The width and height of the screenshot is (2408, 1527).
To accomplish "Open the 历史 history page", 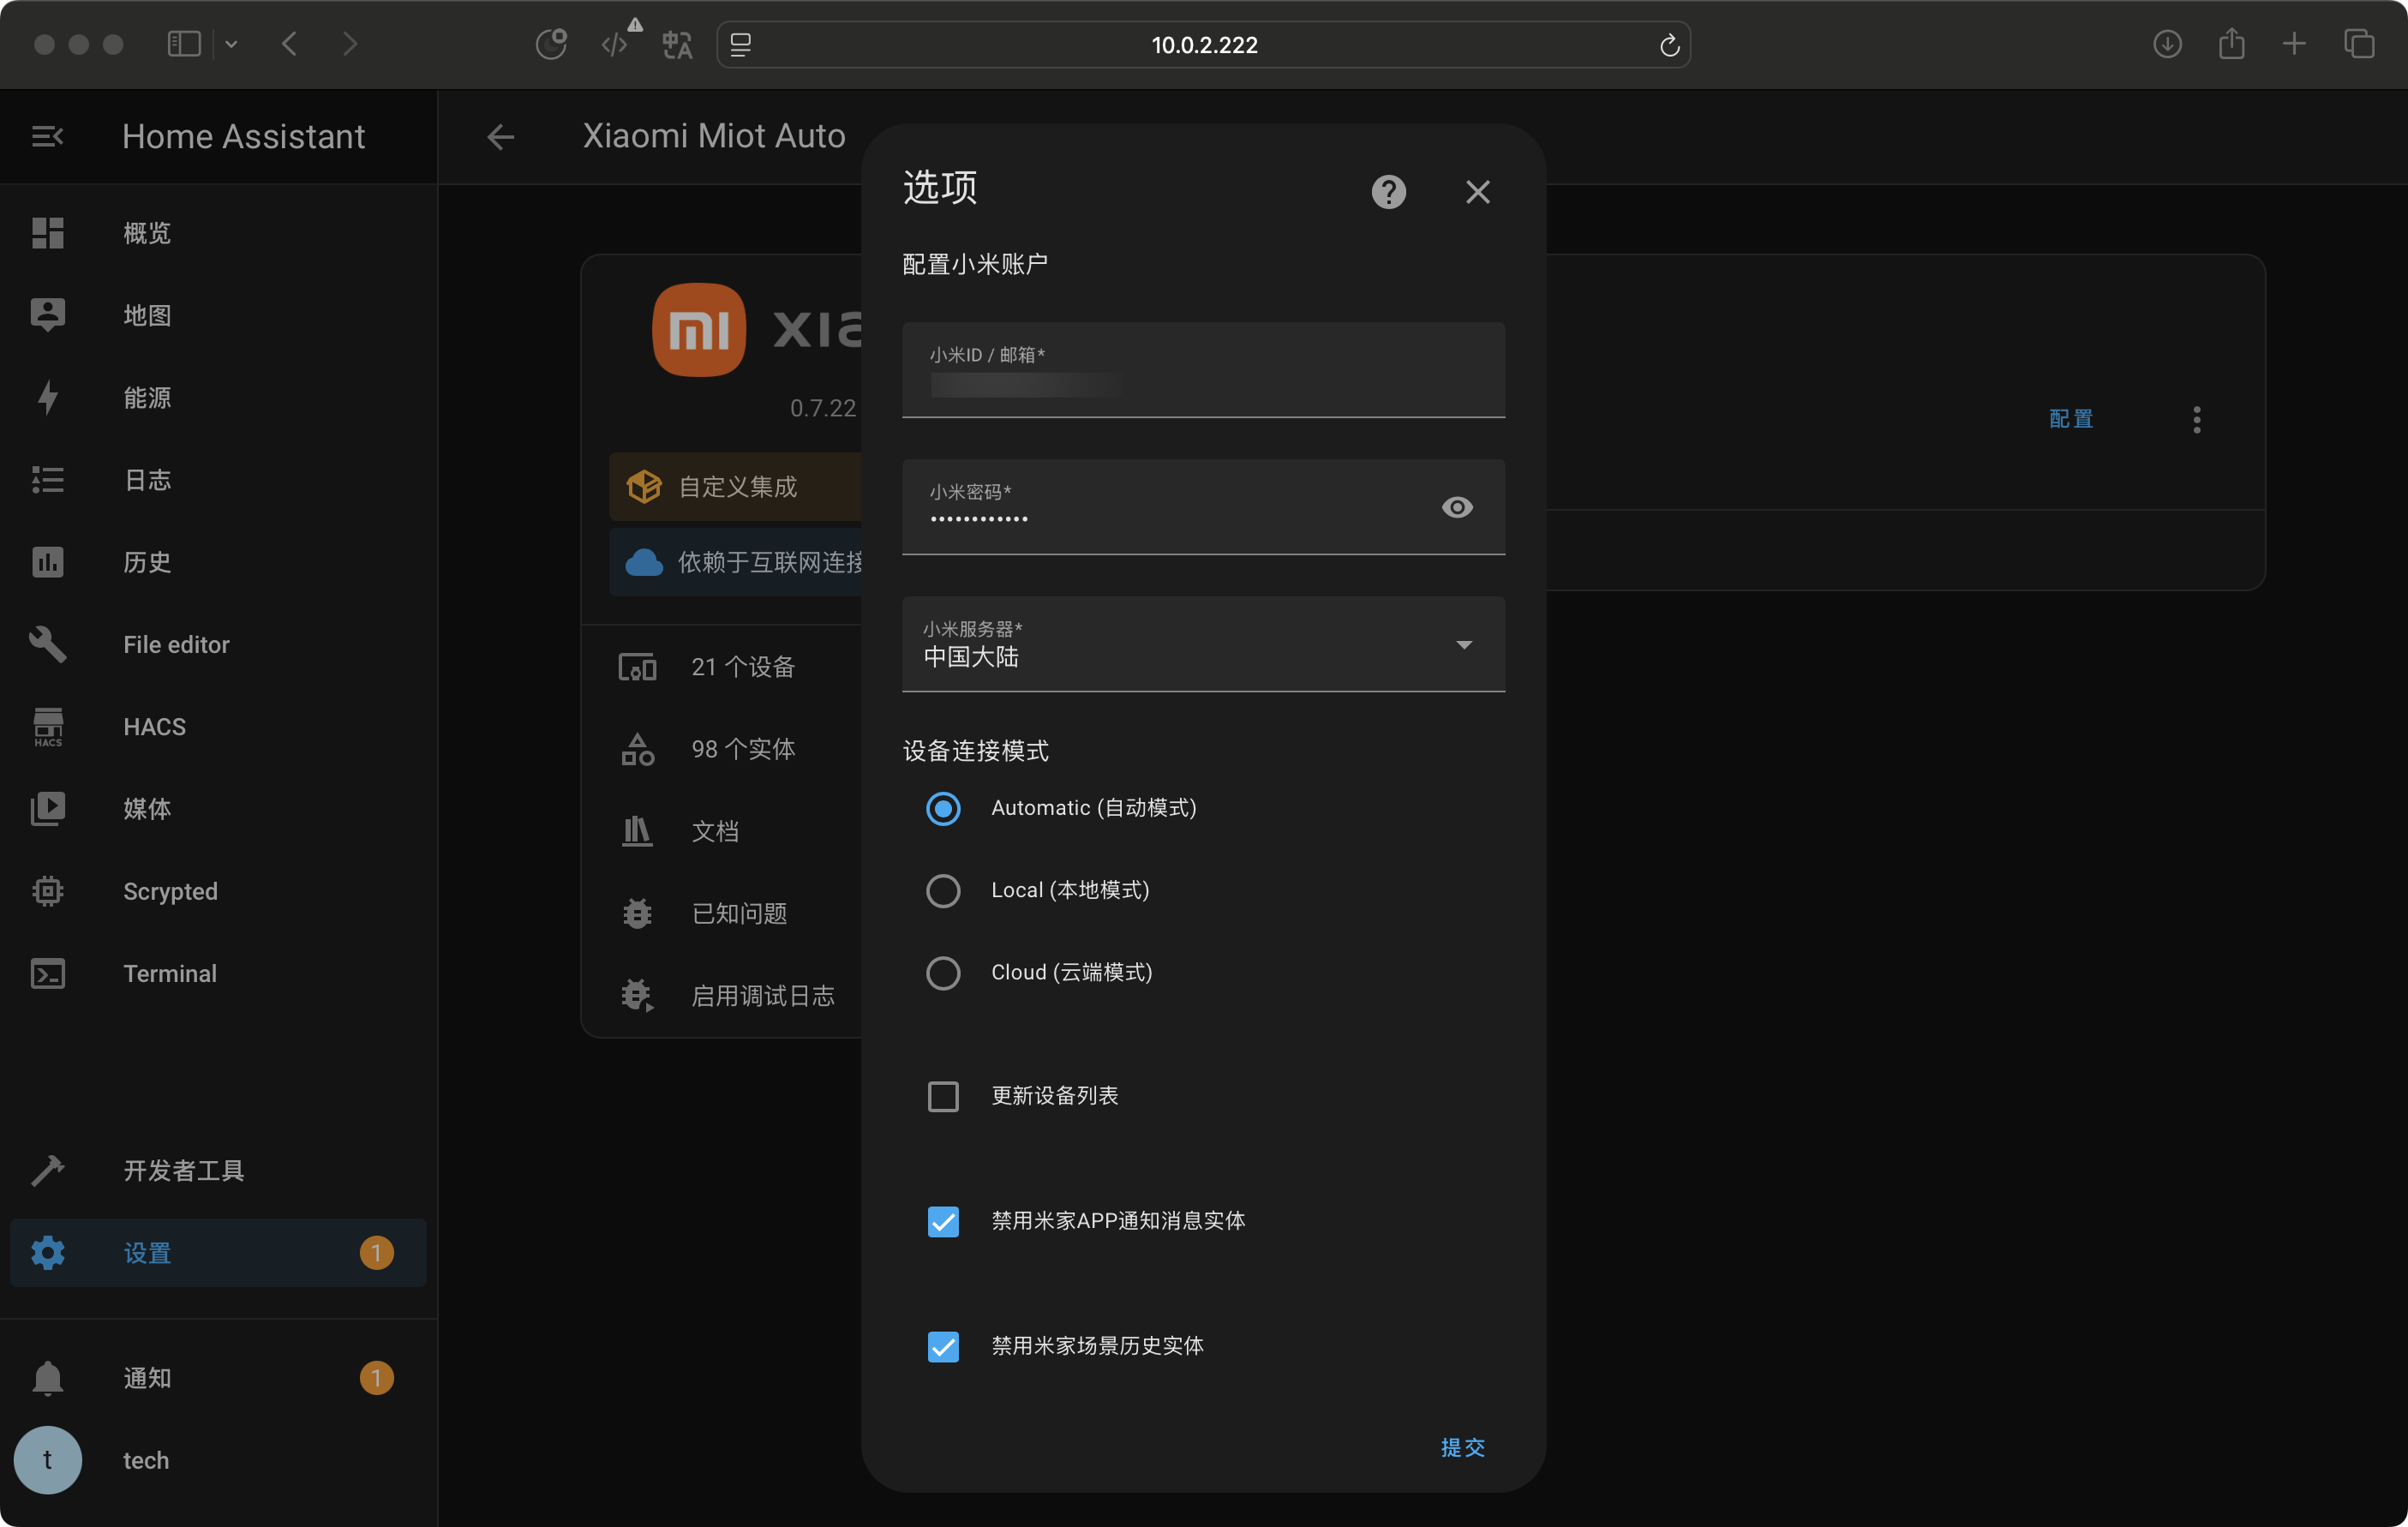I will point(218,562).
